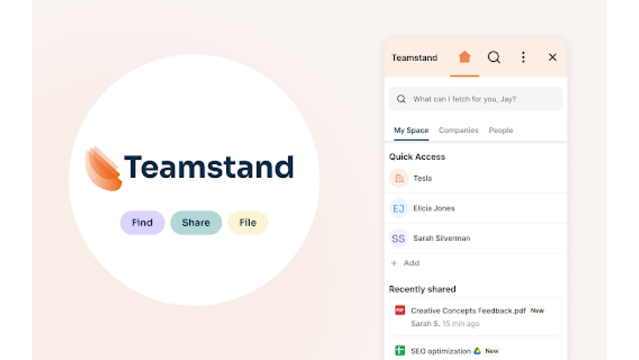The width and height of the screenshot is (639, 360).
Task: Click Add under Quick Access
Action: pyautogui.click(x=412, y=263)
